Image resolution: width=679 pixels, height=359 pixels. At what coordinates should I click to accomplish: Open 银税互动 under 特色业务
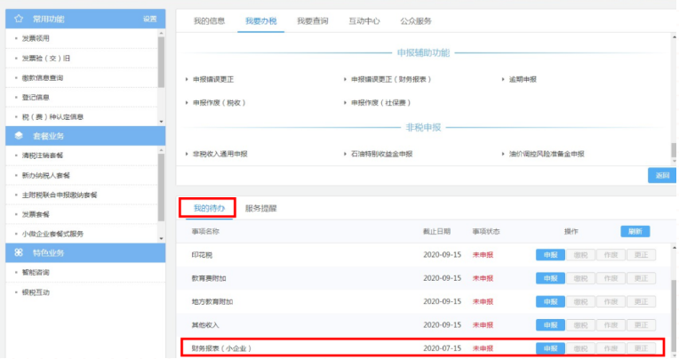tap(36, 292)
